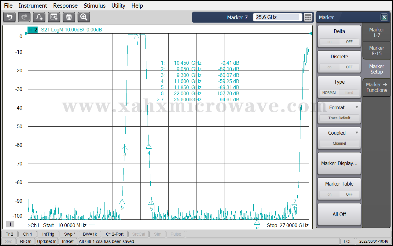Open the Instrument menu
The width and height of the screenshot is (393, 246).
(x=33, y=5)
